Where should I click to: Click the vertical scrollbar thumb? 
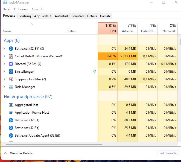point(180,42)
